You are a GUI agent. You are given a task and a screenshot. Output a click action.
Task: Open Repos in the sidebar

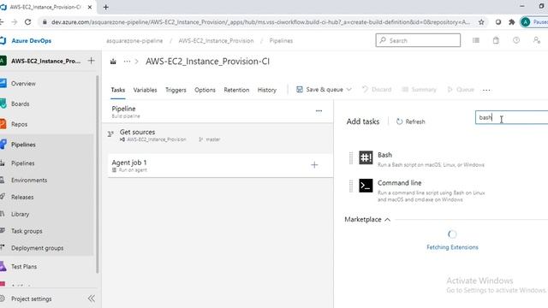click(x=19, y=124)
